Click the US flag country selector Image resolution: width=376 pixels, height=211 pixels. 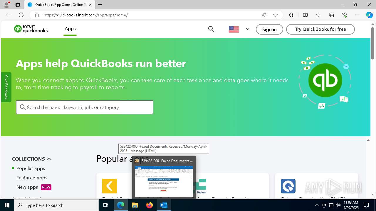[234, 29]
